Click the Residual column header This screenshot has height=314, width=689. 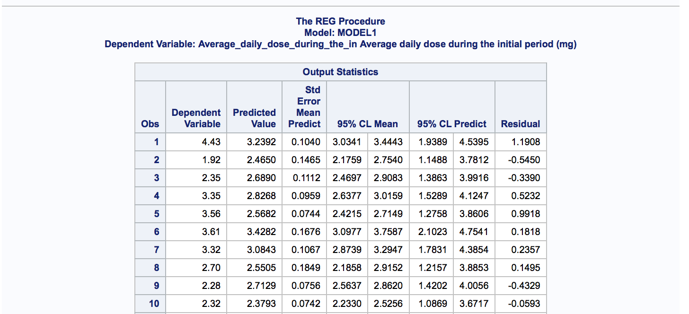coord(521,124)
